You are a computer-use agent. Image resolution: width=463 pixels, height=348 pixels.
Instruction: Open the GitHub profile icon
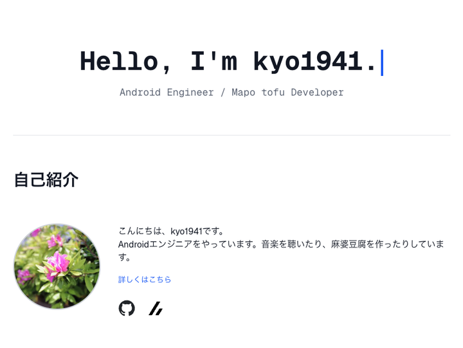127,308
